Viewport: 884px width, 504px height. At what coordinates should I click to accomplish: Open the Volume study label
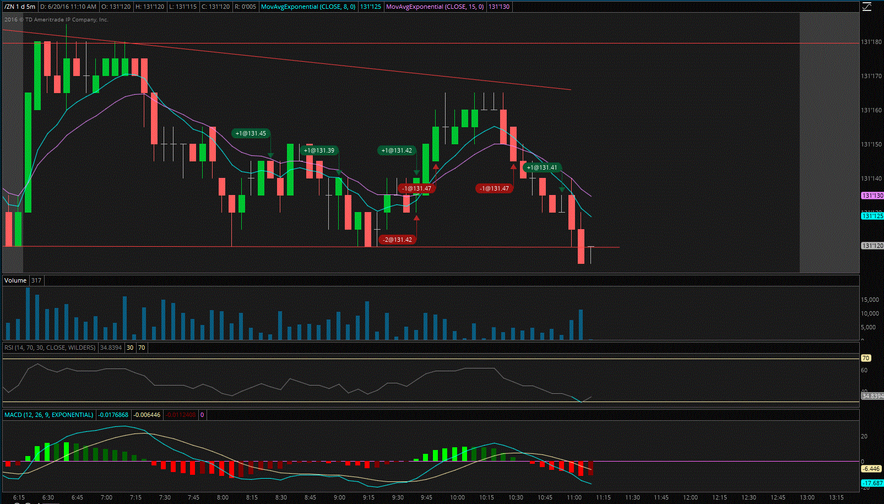[x=15, y=280]
